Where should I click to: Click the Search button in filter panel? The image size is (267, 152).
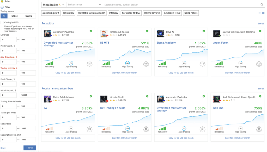click(30, 148)
